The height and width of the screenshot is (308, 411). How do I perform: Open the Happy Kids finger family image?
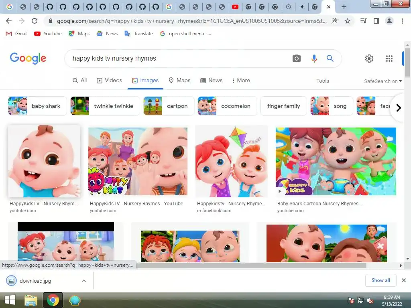coord(138,161)
